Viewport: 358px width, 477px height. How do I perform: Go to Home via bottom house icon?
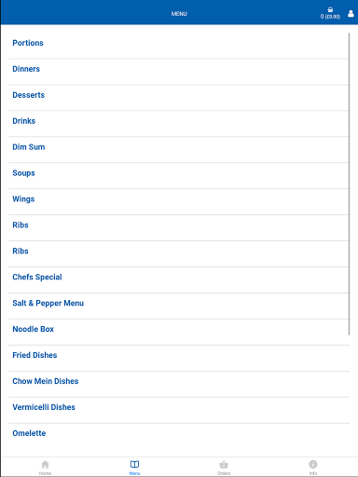(x=45, y=464)
